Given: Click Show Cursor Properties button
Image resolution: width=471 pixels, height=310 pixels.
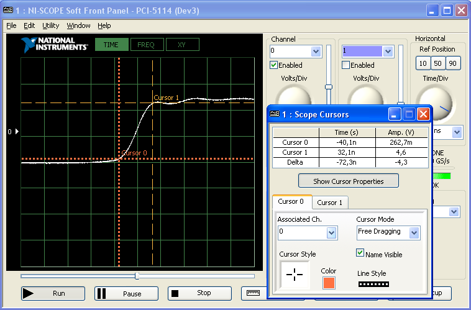Looking at the screenshot, I should (349, 181).
